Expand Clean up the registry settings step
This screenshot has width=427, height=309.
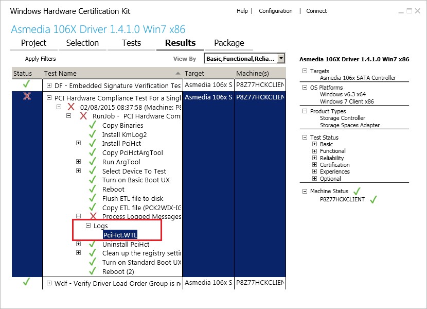pyautogui.click(x=78, y=253)
